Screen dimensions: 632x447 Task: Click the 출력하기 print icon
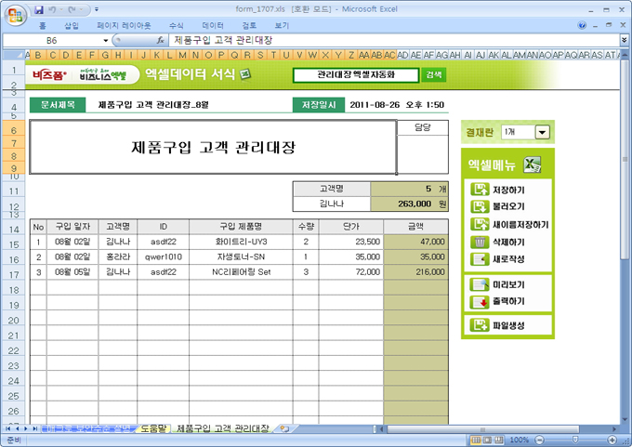tap(481, 301)
